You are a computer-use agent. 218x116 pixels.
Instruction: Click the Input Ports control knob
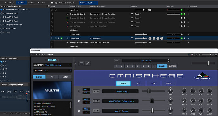point(150,10)
